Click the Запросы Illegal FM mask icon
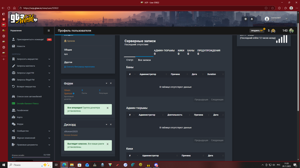 (14, 80)
